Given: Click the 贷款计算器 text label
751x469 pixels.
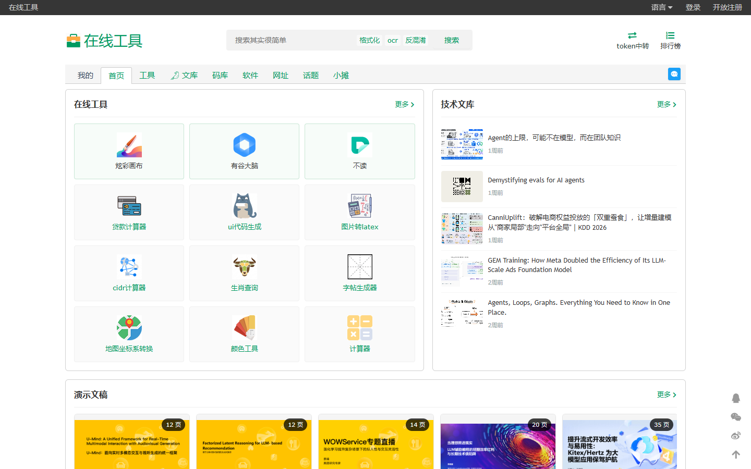Looking at the screenshot, I should [x=129, y=227].
